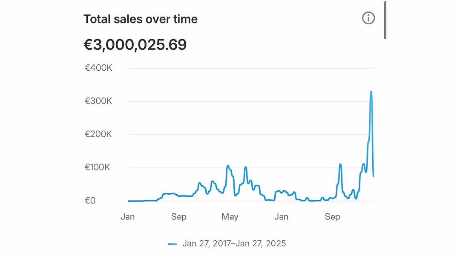The width and height of the screenshot is (460, 259).
Task: Select the "Total sales over time" heading
Action: pos(141,19)
